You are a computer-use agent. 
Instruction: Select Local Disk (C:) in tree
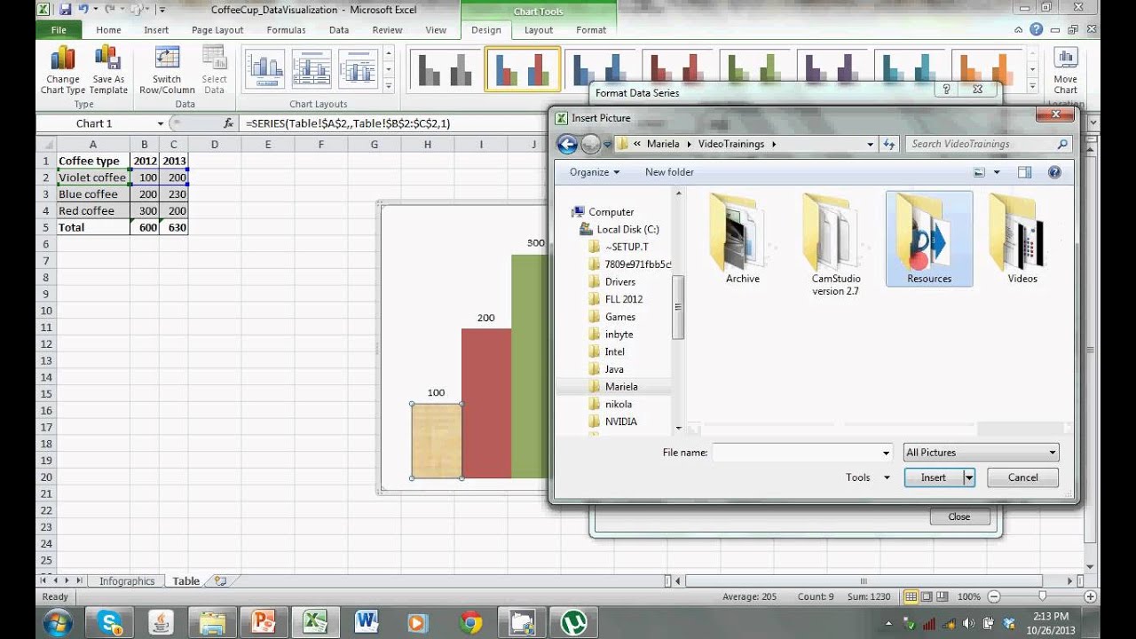pyautogui.click(x=627, y=229)
